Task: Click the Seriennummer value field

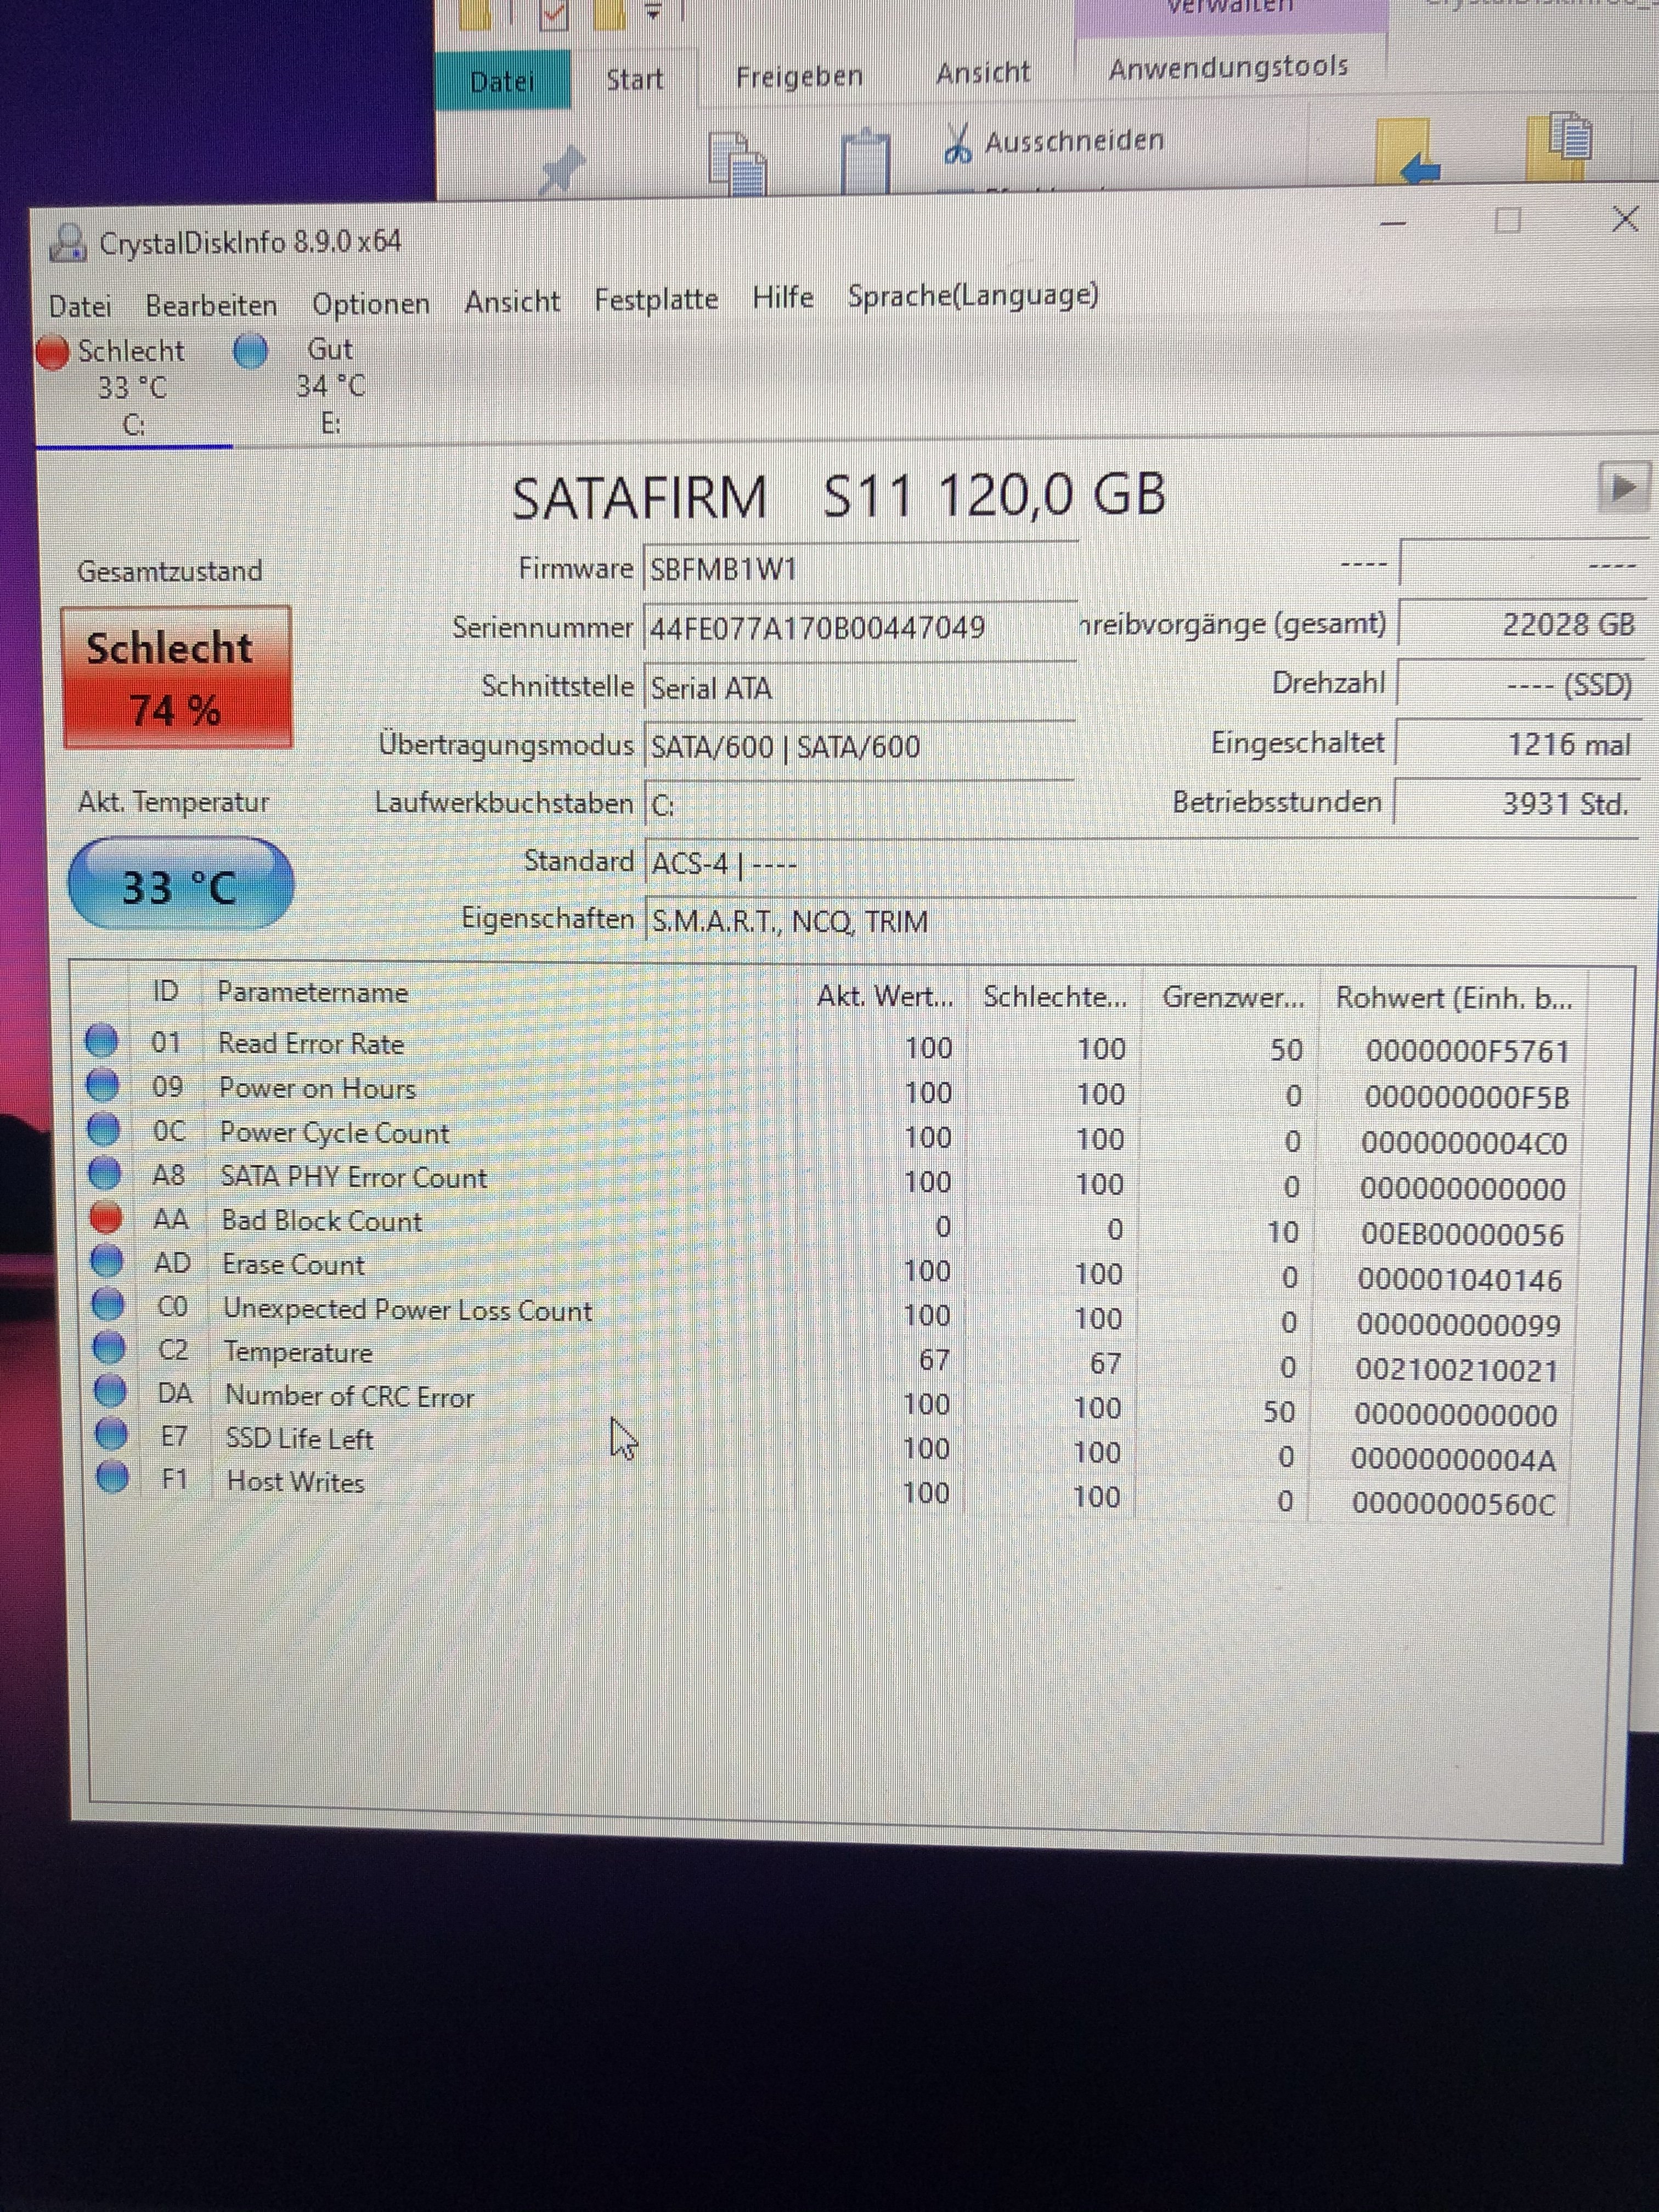Action: [x=858, y=628]
